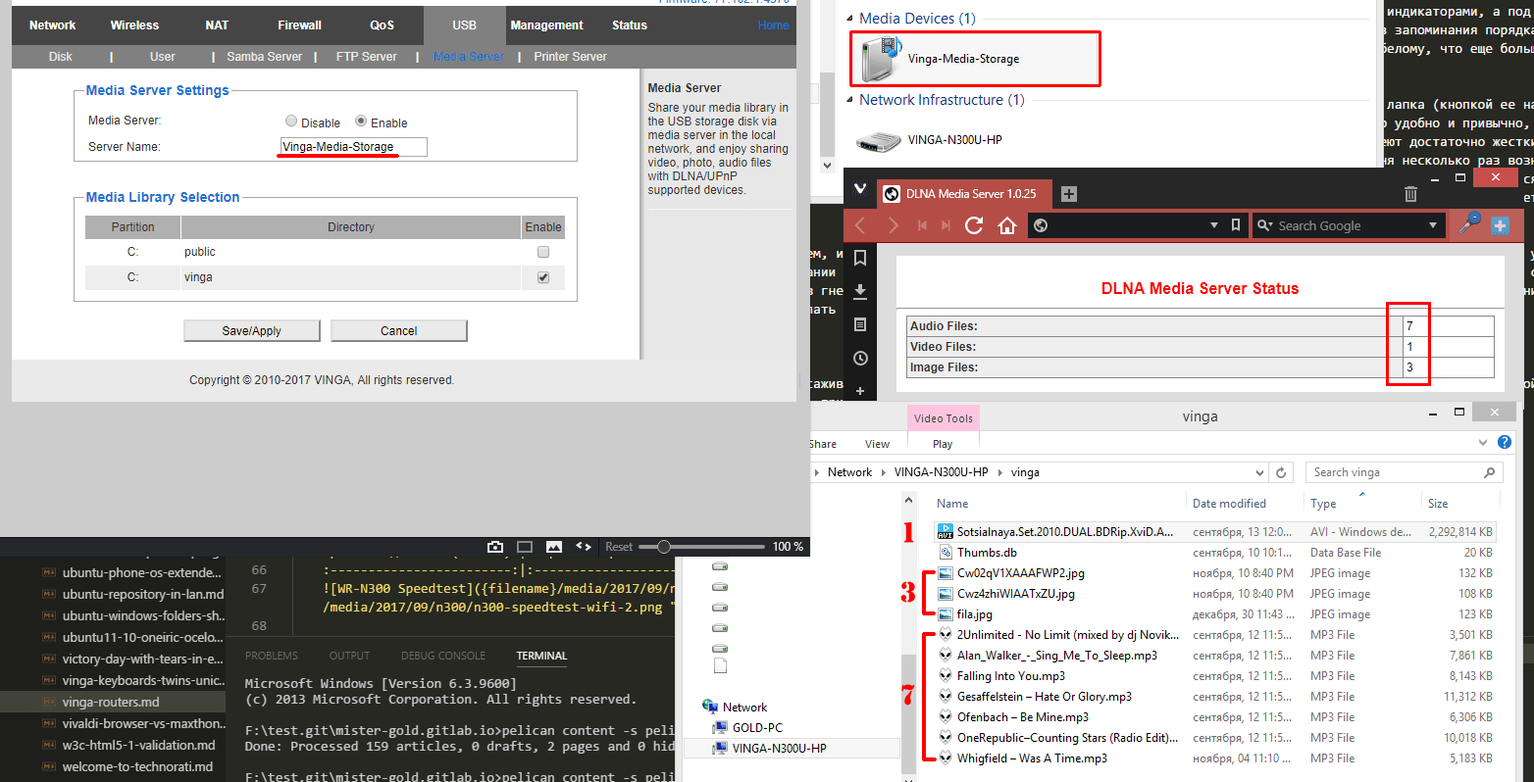Adjust the page zoom slider
Screen dimensions: 1534x782
click(664, 547)
